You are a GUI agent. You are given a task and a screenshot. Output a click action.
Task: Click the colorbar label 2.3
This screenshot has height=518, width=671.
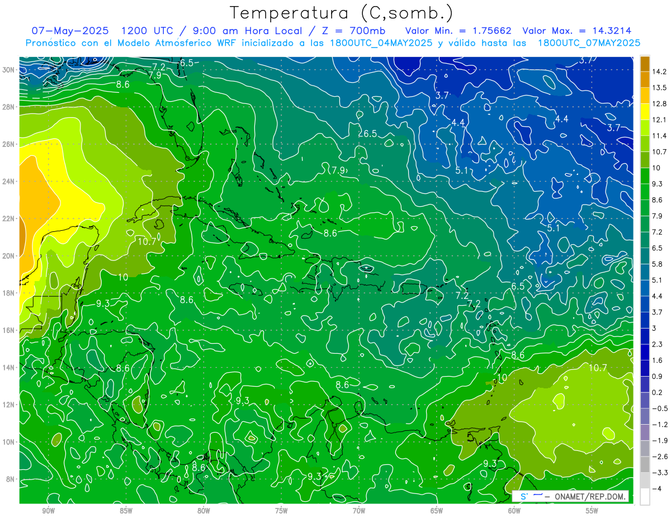point(658,344)
